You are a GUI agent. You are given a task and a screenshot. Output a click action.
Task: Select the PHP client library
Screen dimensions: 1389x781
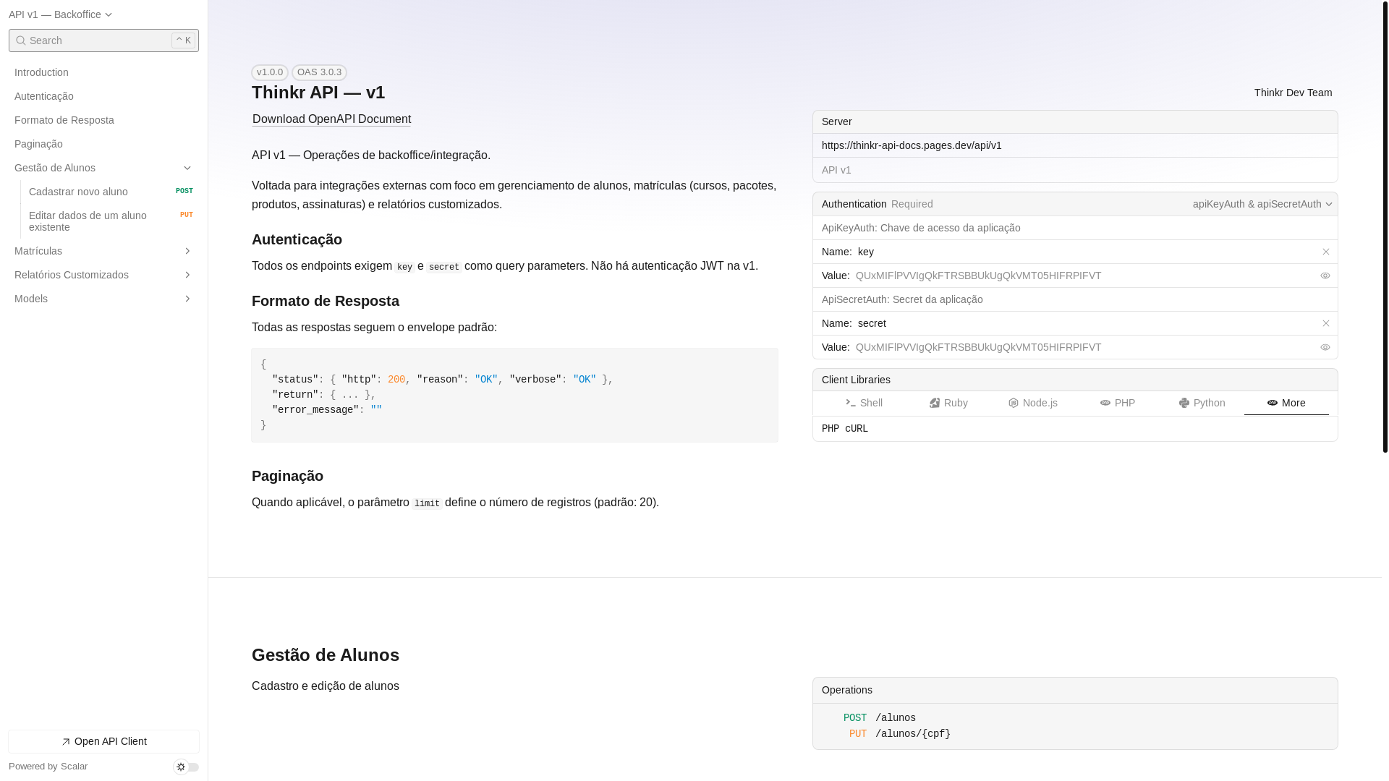pos(1118,403)
